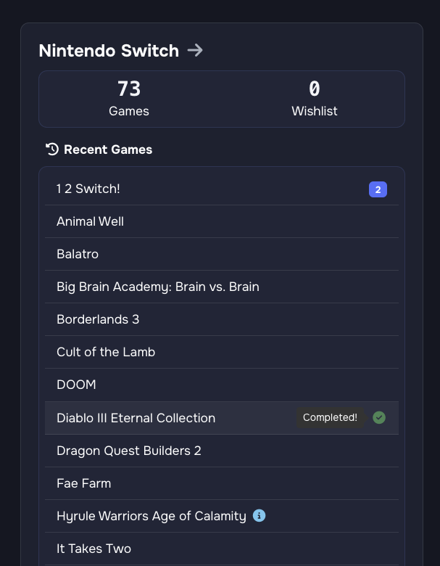Image resolution: width=440 pixels, height=566 pixels.
Task: Select It Takes Two entry
Action: click(94, 549)
